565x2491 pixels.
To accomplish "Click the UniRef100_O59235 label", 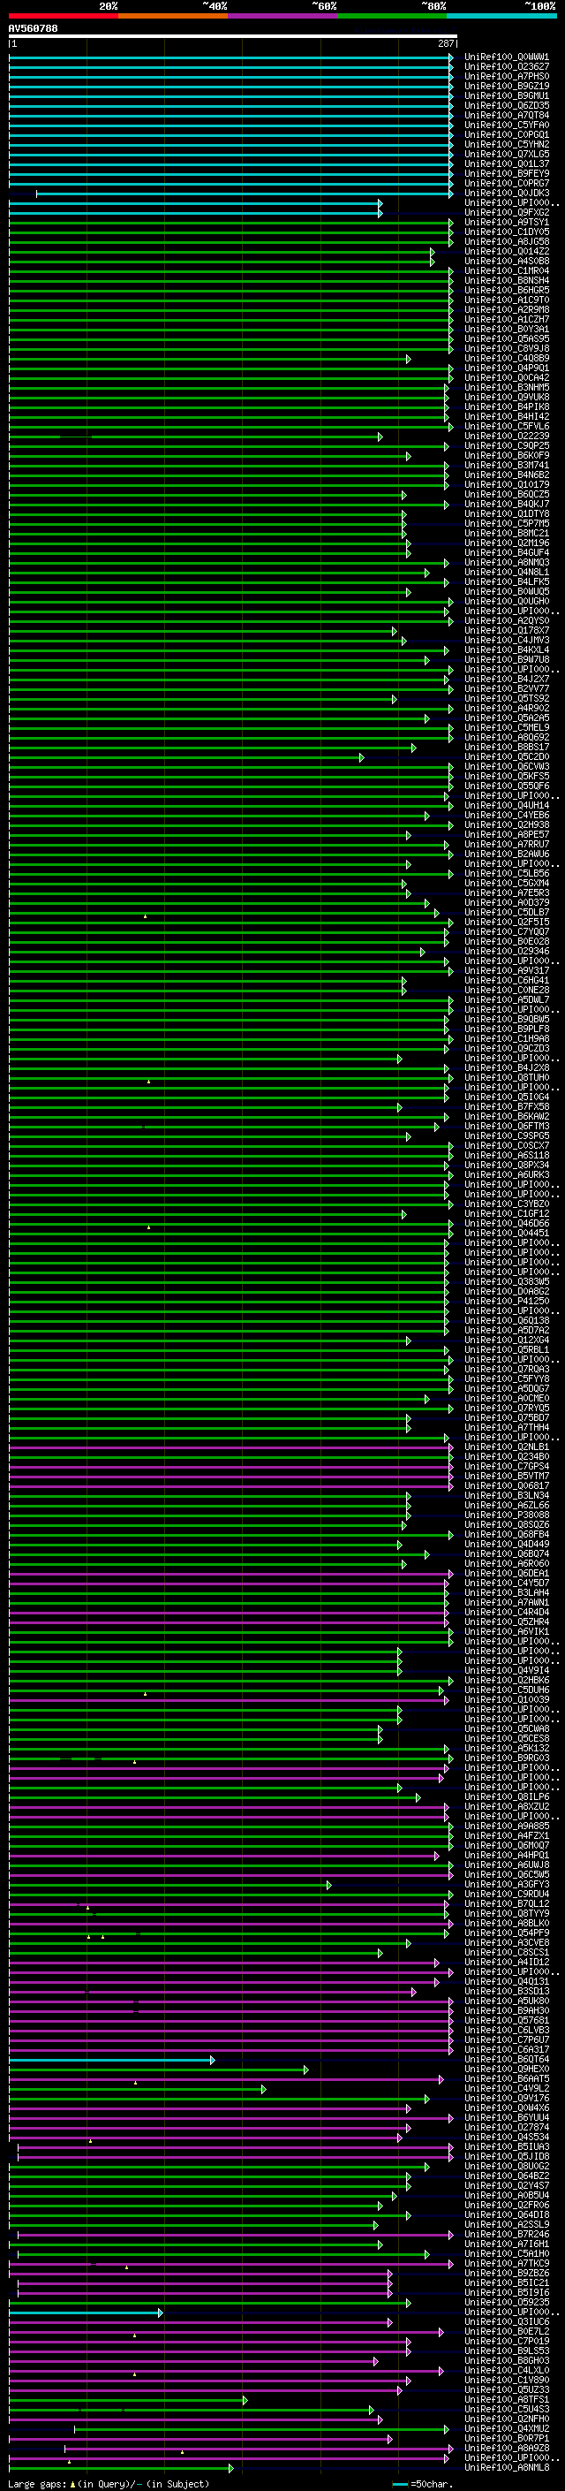I will (x=506, y=2303).
